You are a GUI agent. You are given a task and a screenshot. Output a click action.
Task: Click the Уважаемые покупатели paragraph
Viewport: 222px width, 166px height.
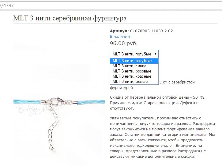pyautogui.click(x=162, y=137)
